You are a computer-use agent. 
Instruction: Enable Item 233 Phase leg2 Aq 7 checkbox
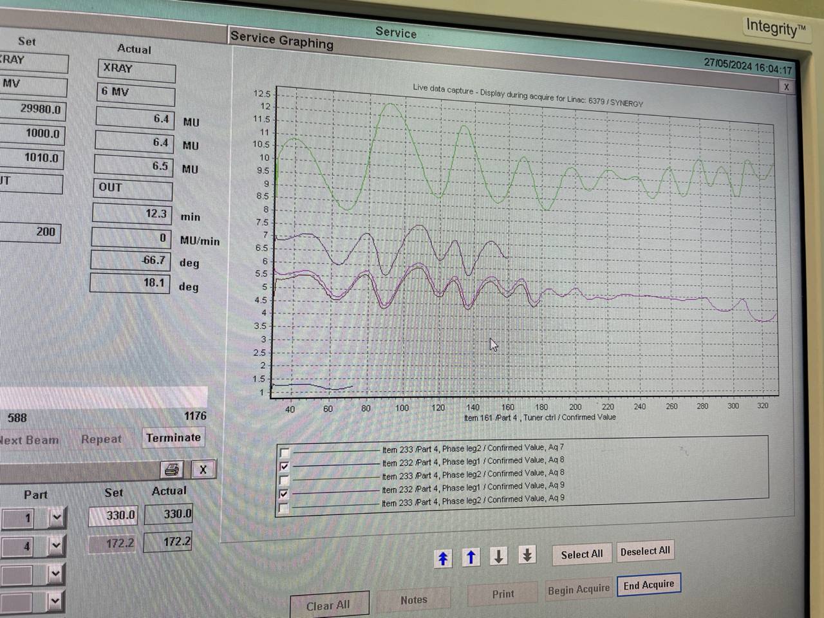(285, 453)
